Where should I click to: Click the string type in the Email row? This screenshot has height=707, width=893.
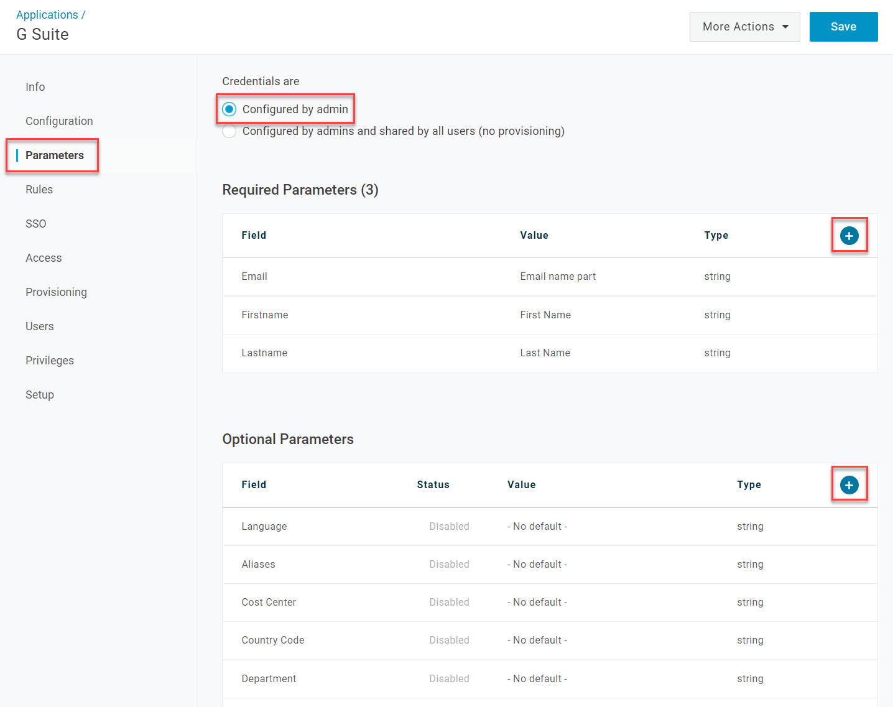(x=717, y=277)
